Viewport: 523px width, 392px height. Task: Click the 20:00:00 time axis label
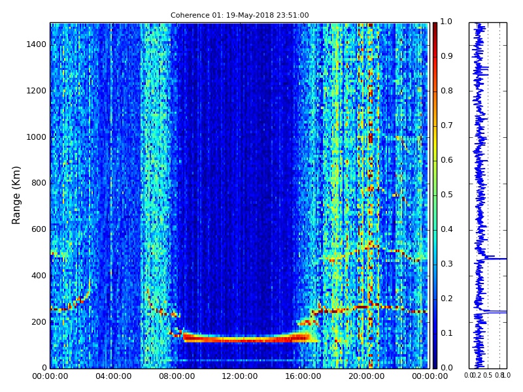point(367,376)
